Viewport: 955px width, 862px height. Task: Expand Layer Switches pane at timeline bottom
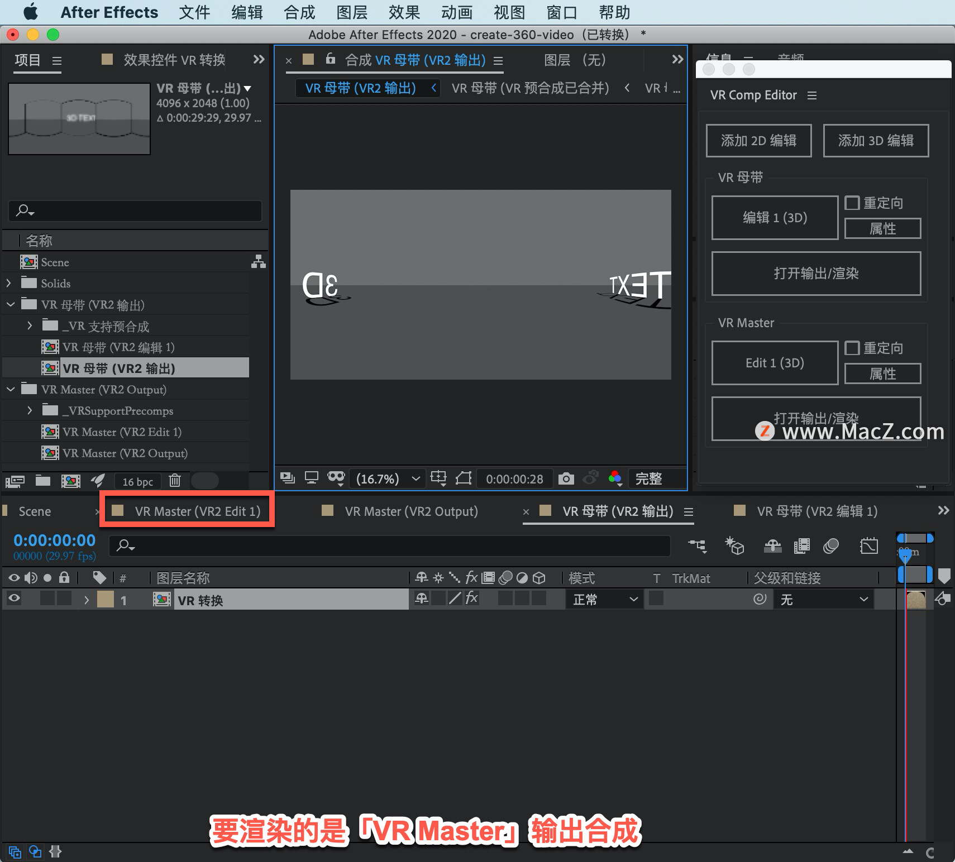[x=15, y=852]
